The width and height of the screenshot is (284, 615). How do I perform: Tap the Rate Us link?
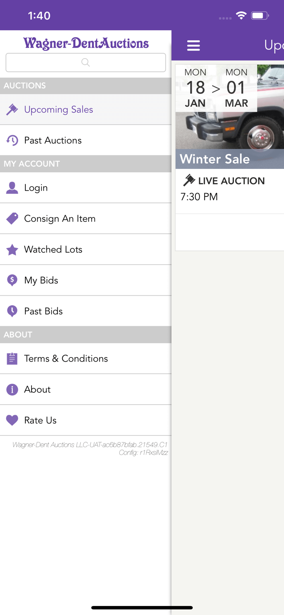coord(40,420)
